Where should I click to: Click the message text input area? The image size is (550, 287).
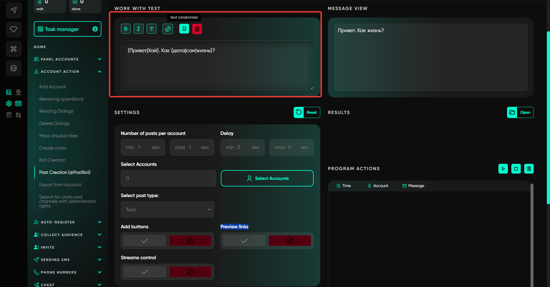click(x=217, y=65)
